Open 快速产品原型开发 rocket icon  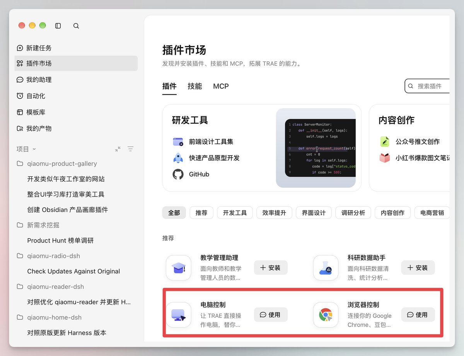[178, 158]
